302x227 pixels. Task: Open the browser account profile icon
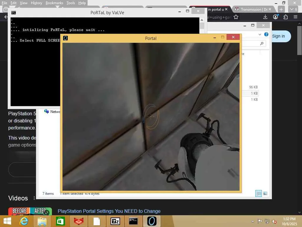[275, 17]
